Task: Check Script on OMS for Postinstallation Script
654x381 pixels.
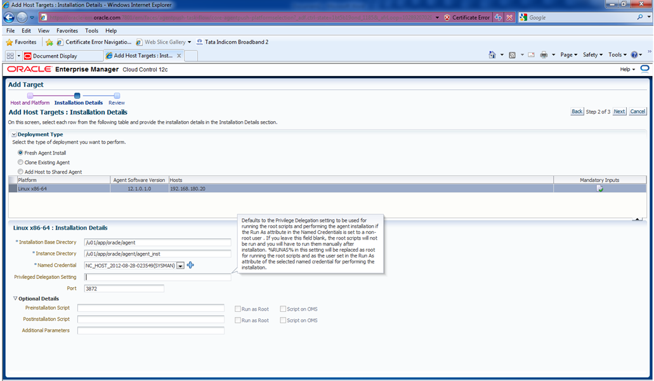Action: click(283, 321)
